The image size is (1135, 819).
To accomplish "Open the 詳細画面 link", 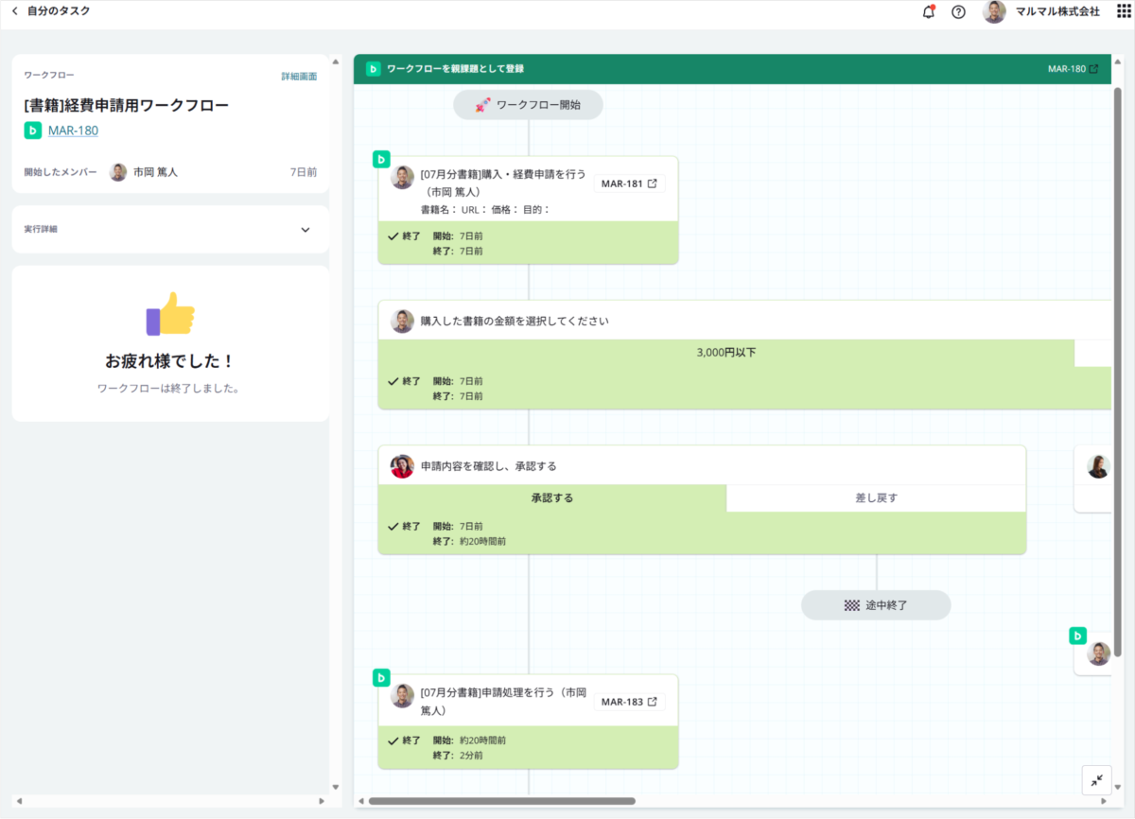I will 299,76.
